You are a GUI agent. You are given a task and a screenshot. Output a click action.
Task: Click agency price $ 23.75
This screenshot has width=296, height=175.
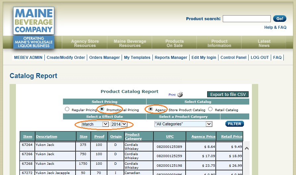tap(208, 166)
